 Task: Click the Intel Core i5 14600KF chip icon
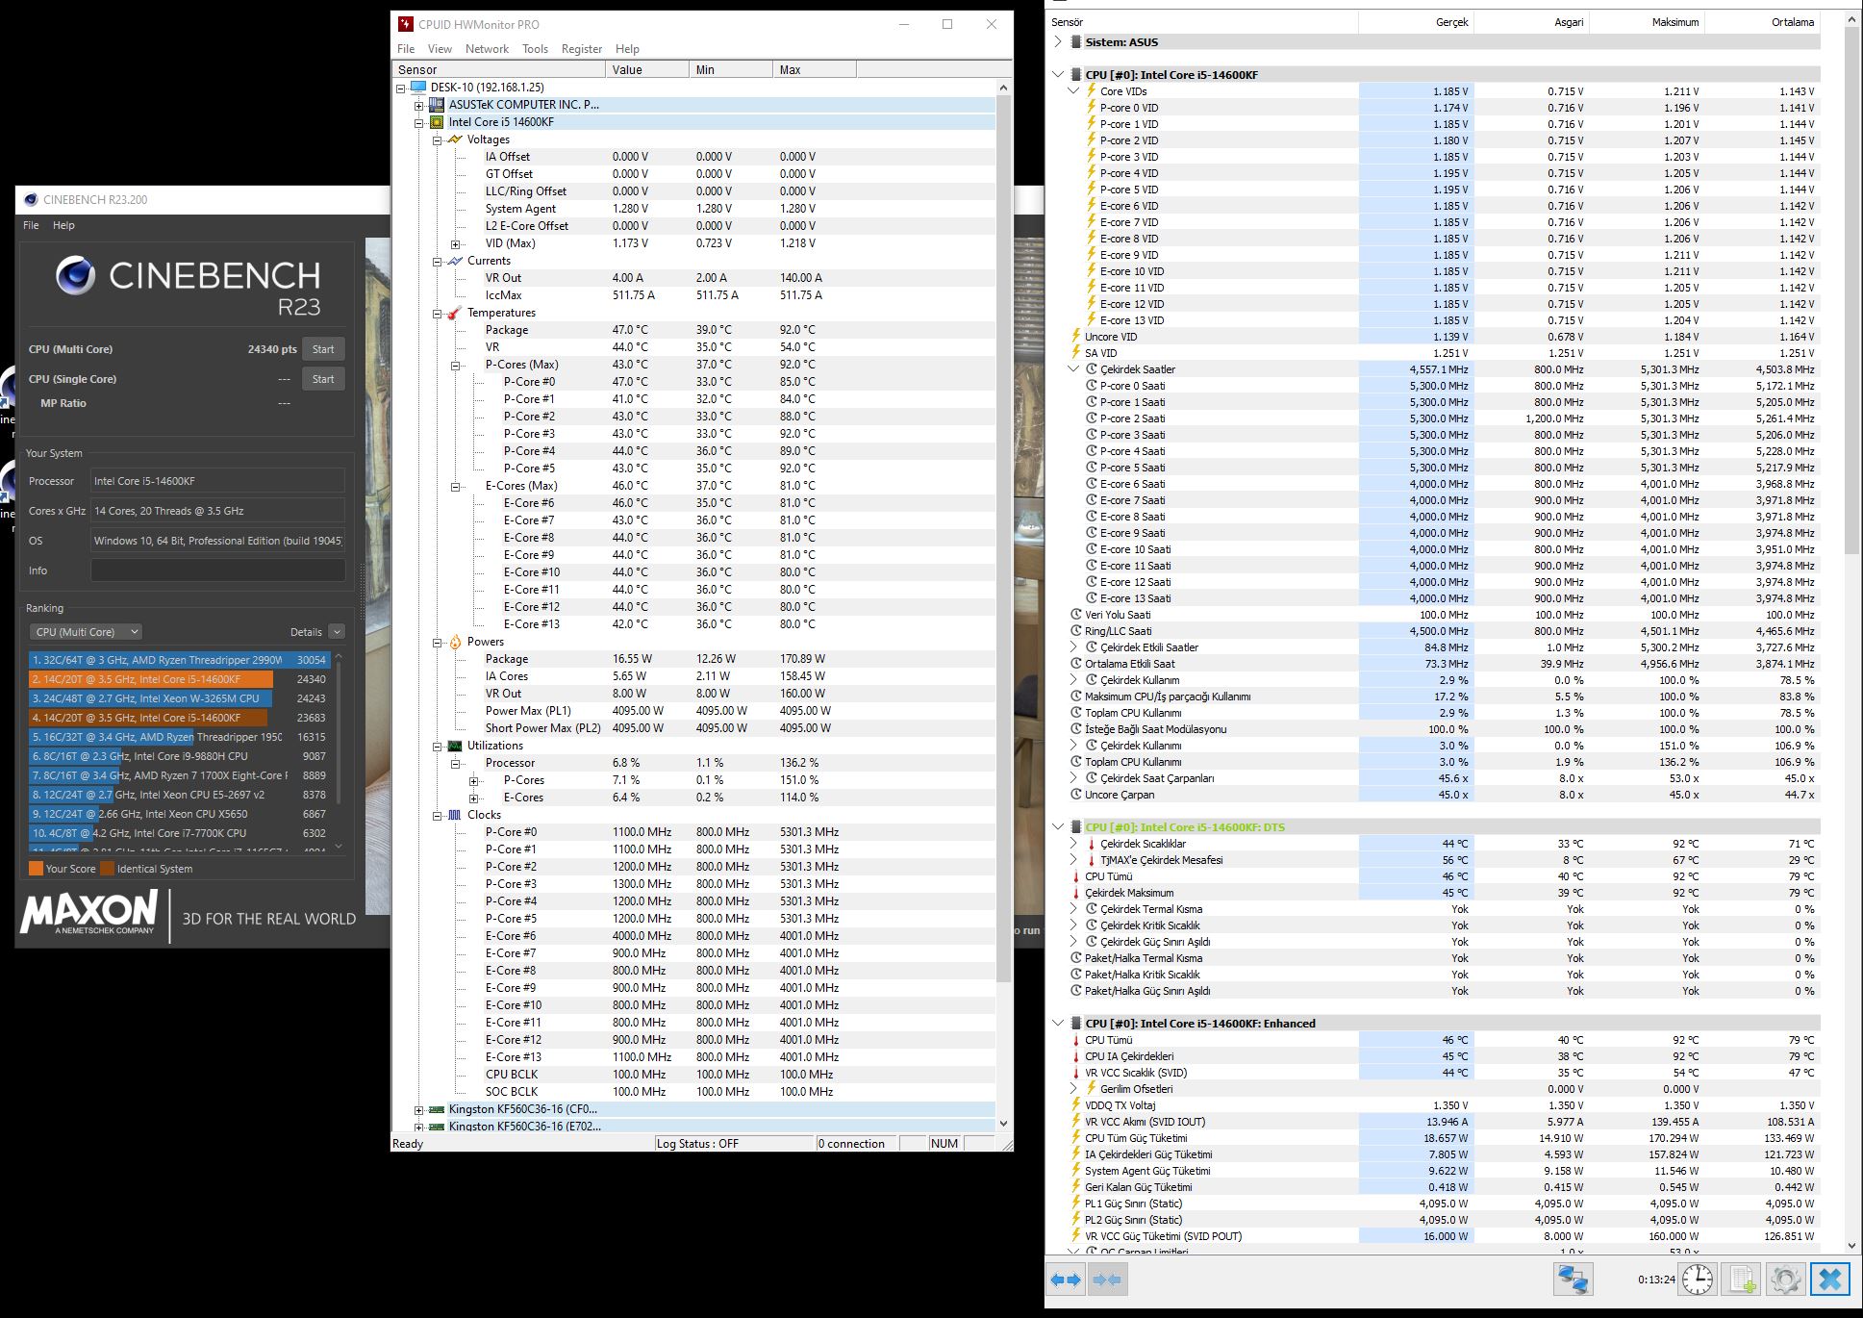(437, 122)
